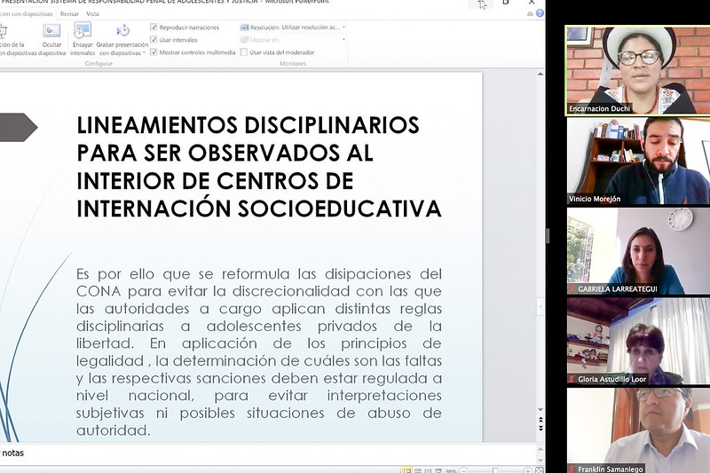Select Encarnacion Duchi's video tile
The height and width of the screenshot is (473, 710).
click(637, 70)
